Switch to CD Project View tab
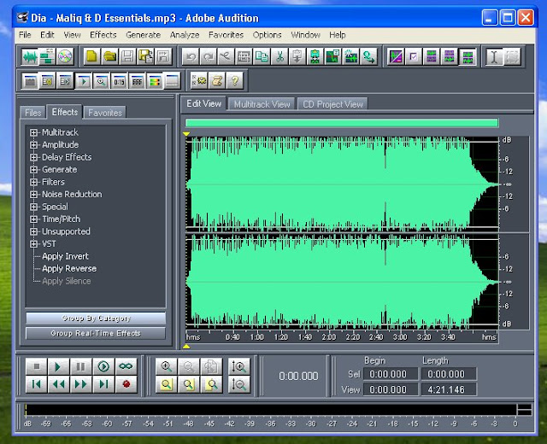Viewport: 547px width, 444px height. tap(332, 104)
